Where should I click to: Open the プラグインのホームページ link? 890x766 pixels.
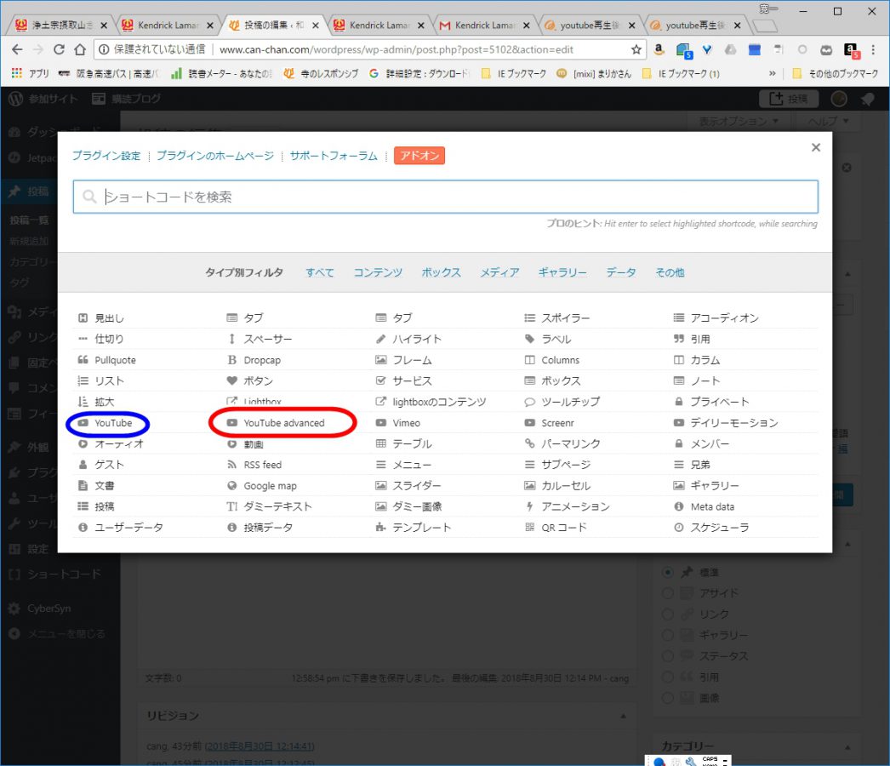tap(215, 156)
